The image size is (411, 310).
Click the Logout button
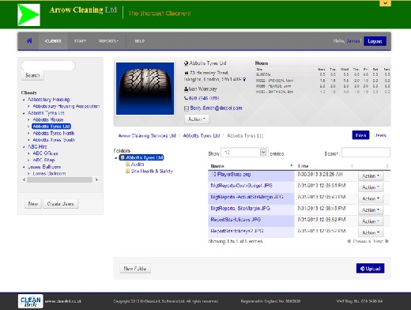(375, 41)
